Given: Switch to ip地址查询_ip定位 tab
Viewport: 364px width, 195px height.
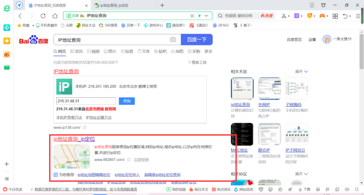Looking at the screenshot, I should tap(114, 5).
